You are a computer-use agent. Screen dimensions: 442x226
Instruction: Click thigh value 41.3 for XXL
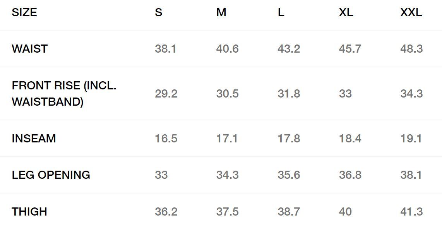tap(411, 212)
